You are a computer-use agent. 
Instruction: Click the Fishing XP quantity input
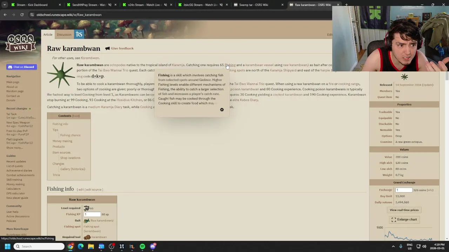coord(92,214)
